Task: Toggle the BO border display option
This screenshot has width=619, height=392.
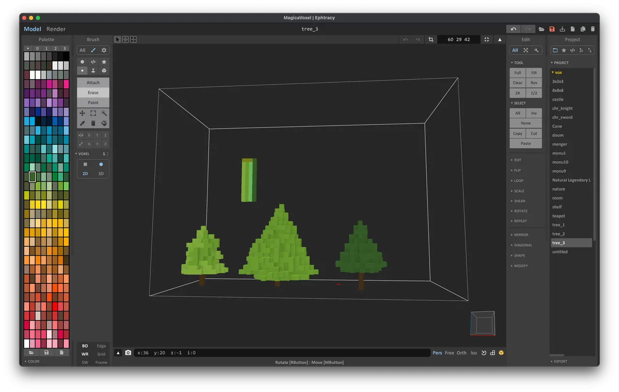Action: click(85, 346)
